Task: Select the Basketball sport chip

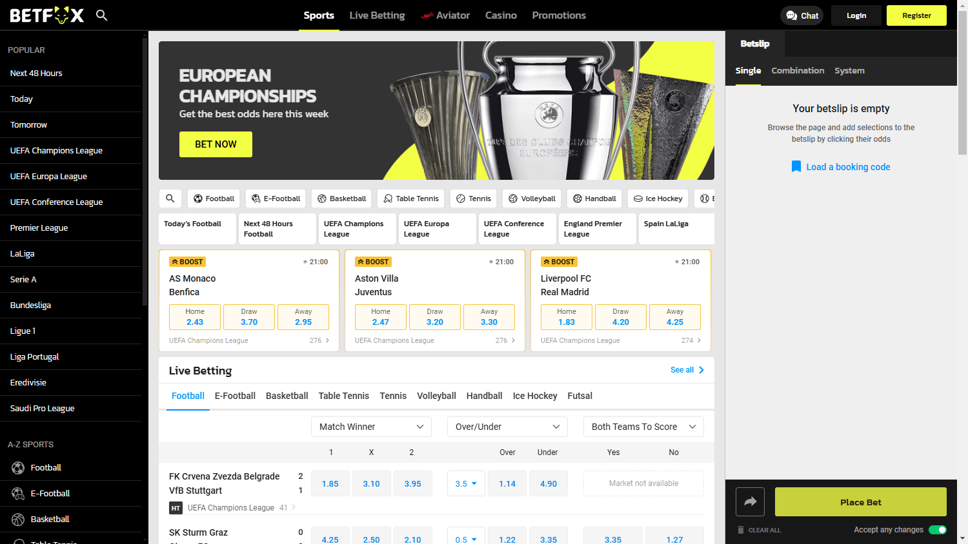Action: tap(342, 199)
